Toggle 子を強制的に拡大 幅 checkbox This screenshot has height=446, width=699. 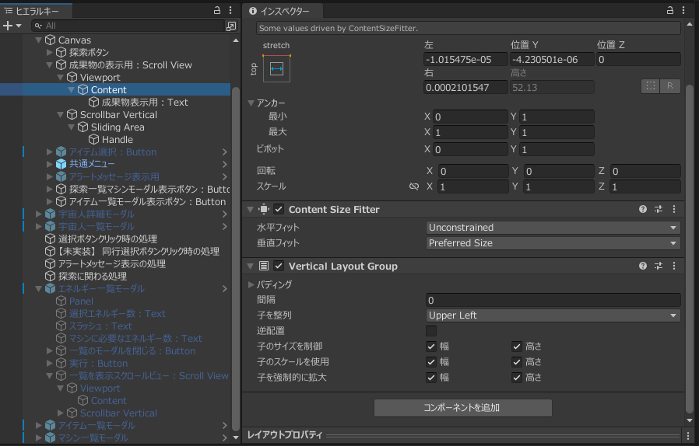coord(431,378)
